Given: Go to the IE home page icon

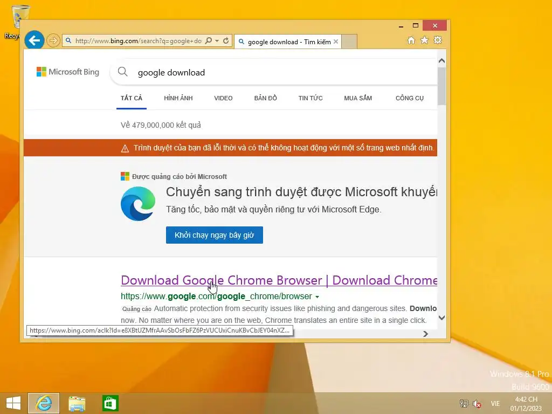Looking at the screenshot, I should (411, 40).
